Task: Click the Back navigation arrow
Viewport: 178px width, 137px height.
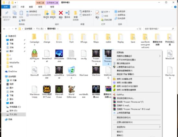Action: [x=4, y=29]
